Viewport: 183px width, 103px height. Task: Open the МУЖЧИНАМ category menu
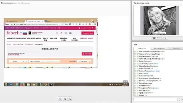tap(31, 38)
